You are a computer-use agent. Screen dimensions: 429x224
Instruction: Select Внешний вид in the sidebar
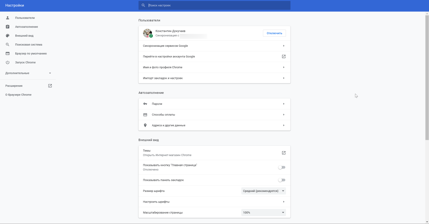[x=24, y=36]
